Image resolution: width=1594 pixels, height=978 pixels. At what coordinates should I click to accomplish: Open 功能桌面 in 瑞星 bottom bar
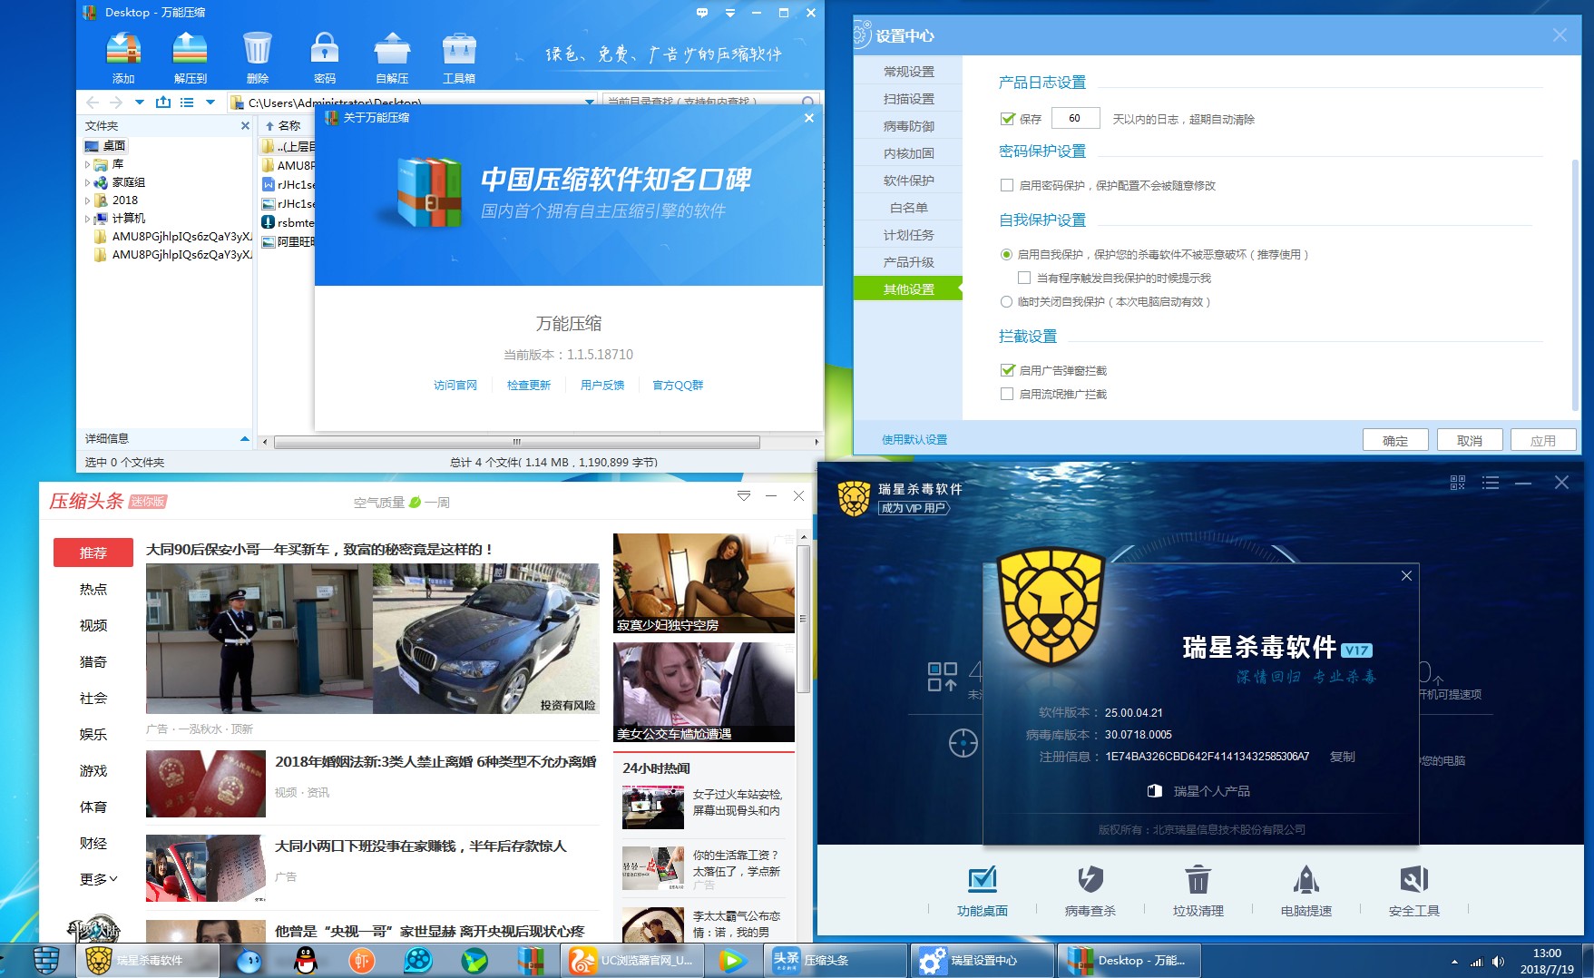pos(983,891)
